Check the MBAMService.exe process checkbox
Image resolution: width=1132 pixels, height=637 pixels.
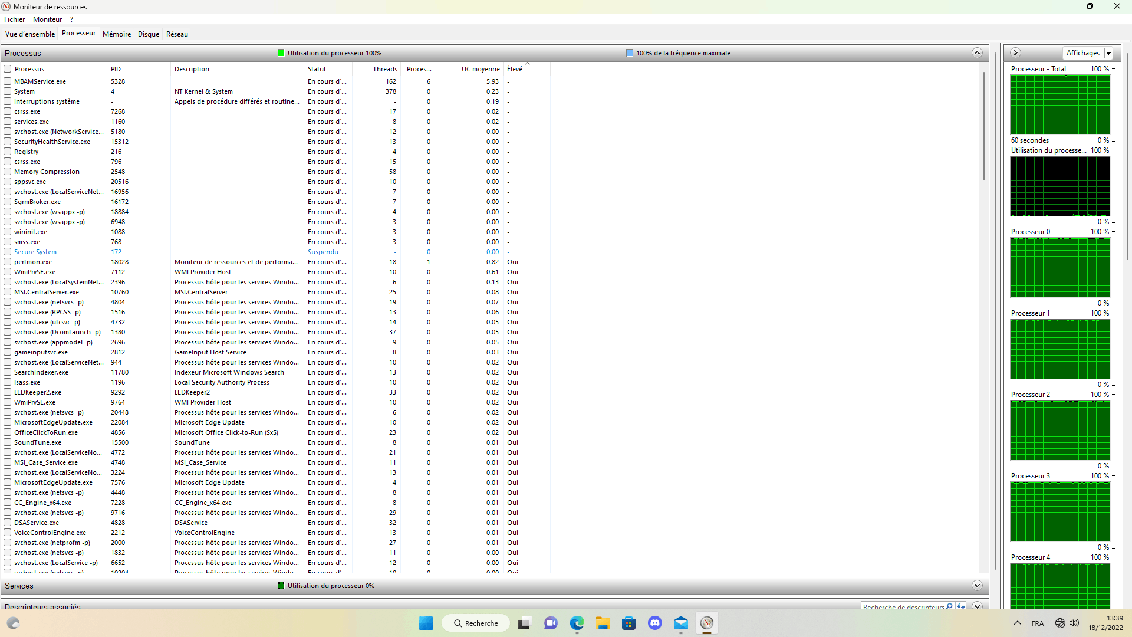coord(8,81)
